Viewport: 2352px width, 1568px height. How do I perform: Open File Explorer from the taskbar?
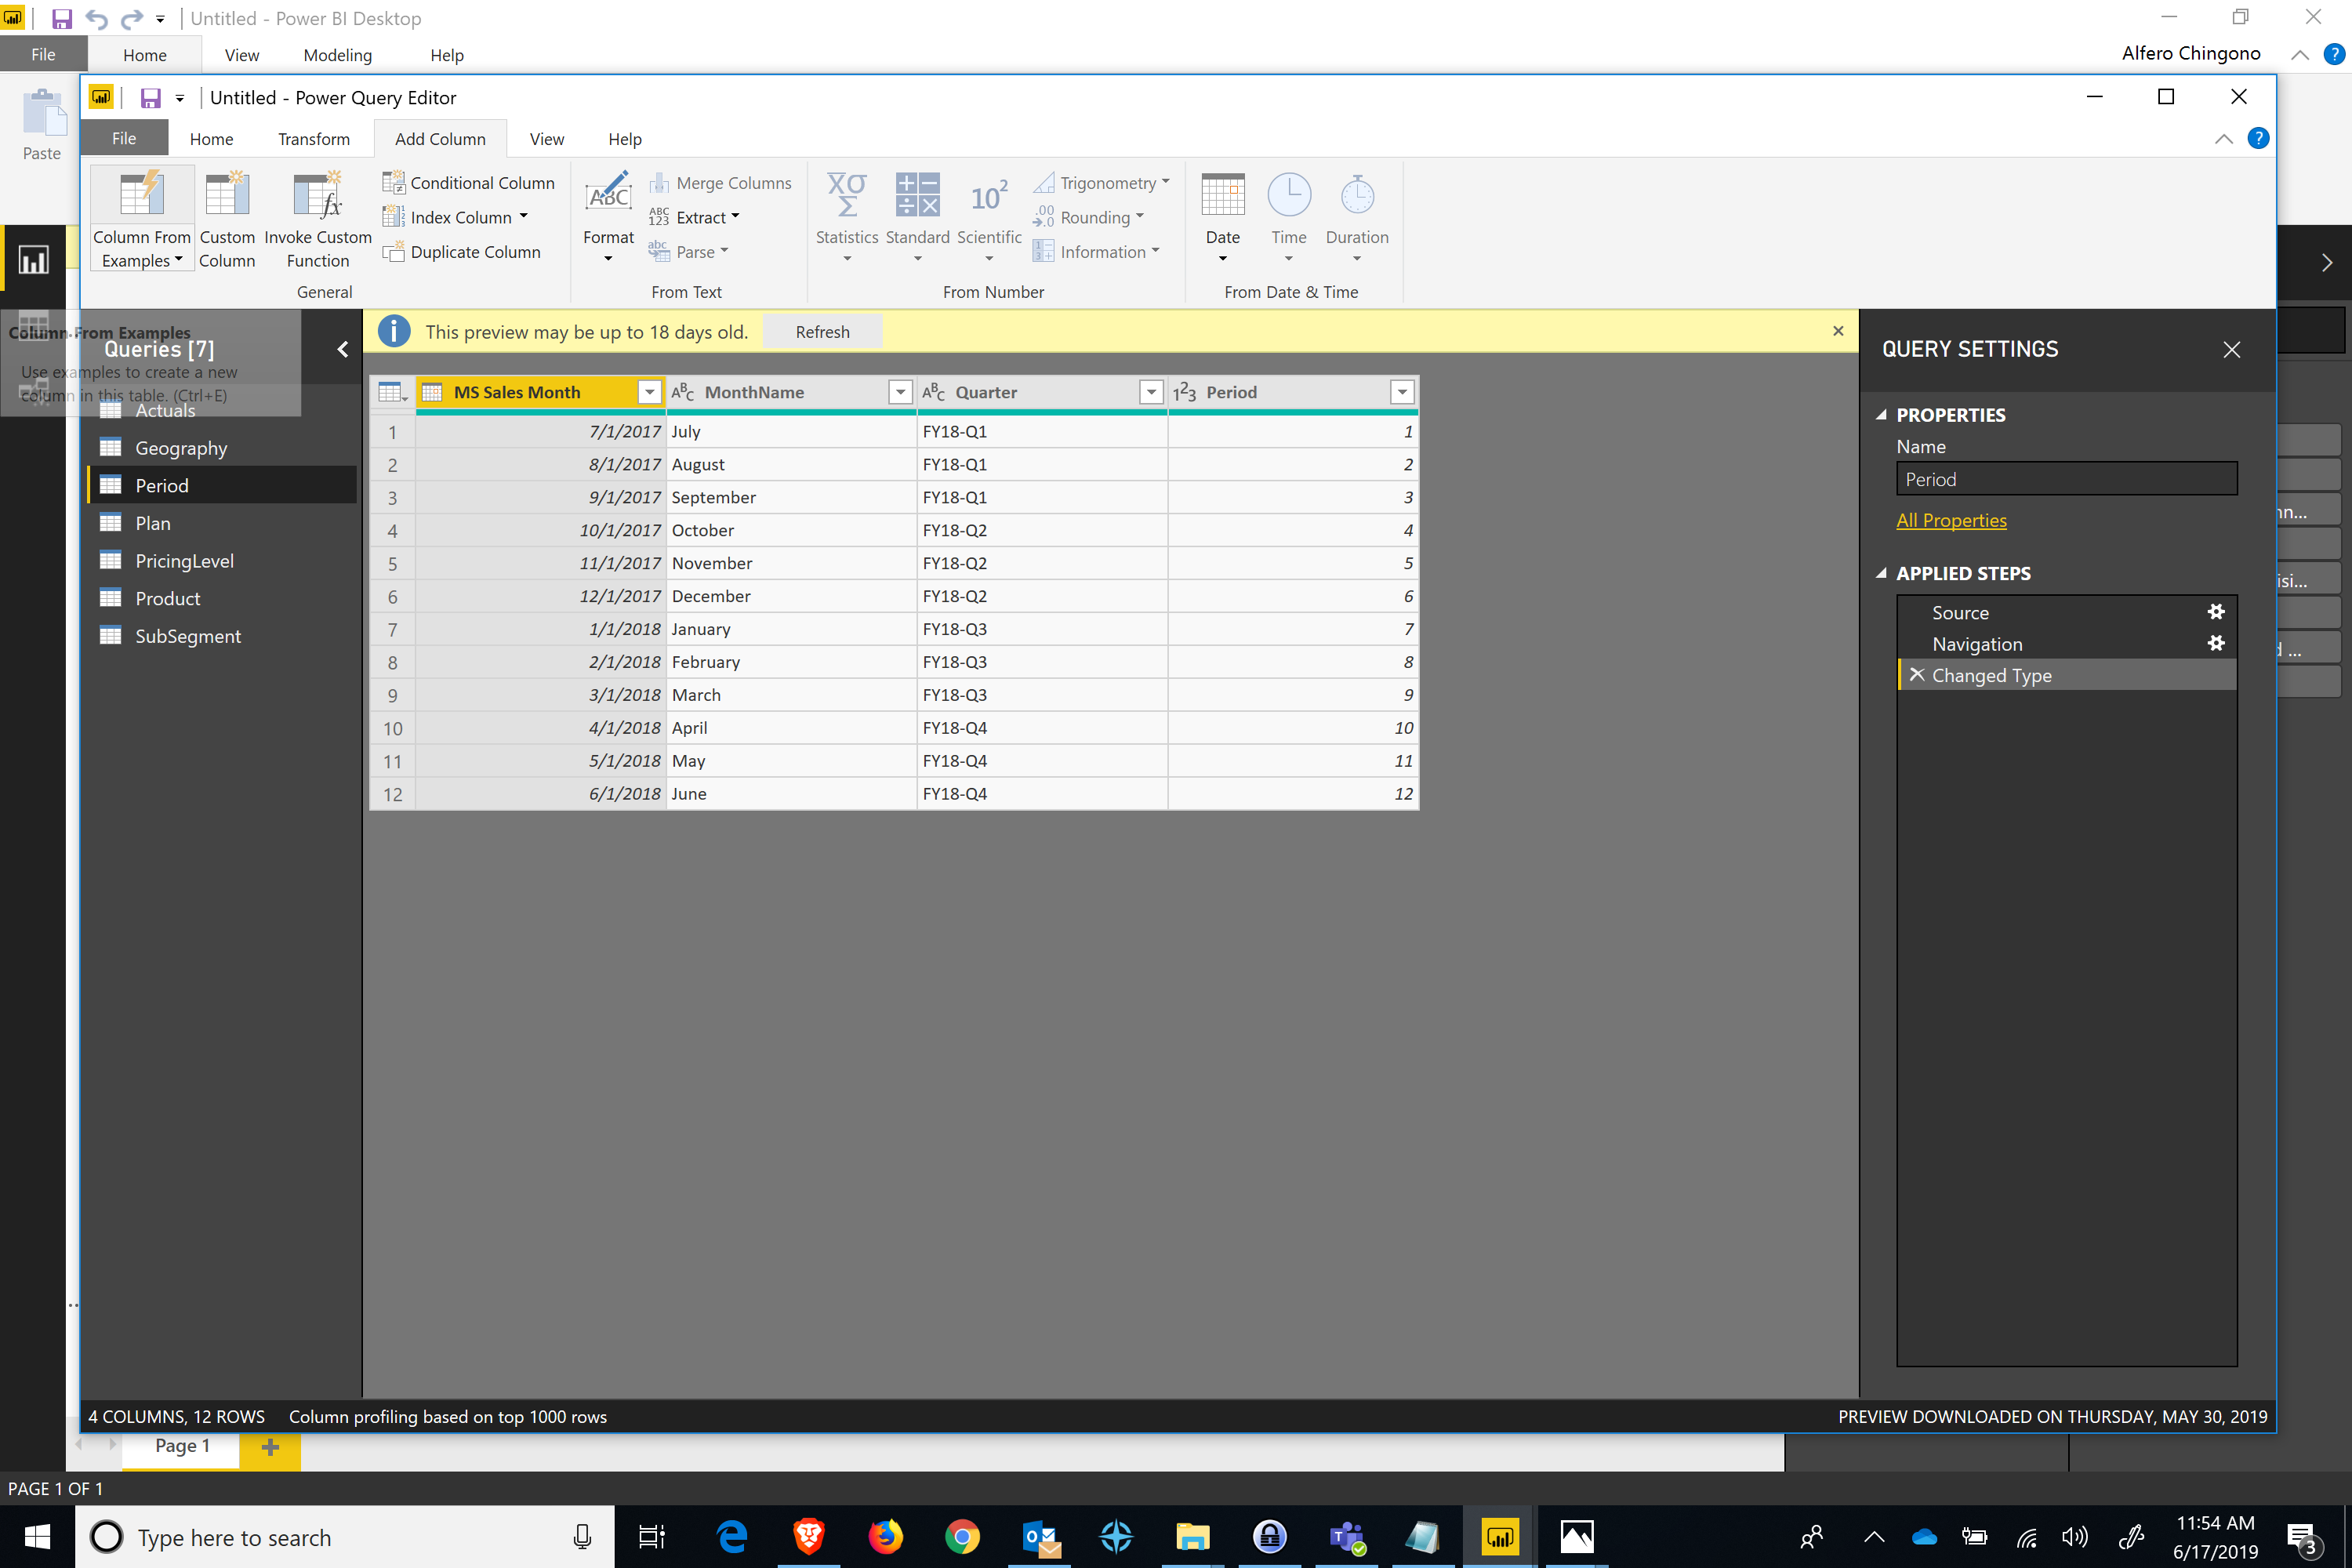(1192, 1536)
